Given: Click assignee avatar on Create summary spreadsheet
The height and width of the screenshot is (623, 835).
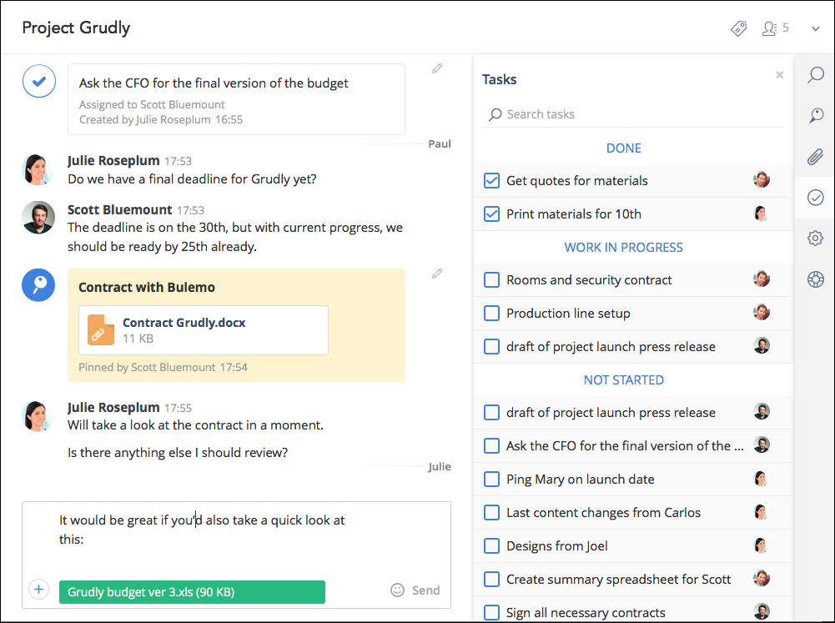Looking at the screenshot, I should 762,578.
